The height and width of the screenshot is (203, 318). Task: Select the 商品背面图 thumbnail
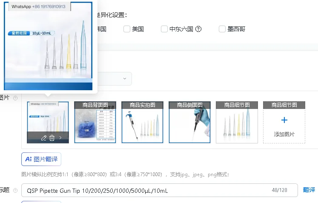tap(95, 122)
